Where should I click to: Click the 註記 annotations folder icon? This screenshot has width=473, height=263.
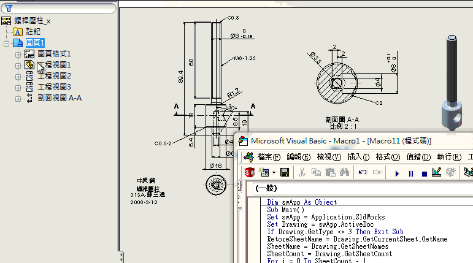pos(18,32)
